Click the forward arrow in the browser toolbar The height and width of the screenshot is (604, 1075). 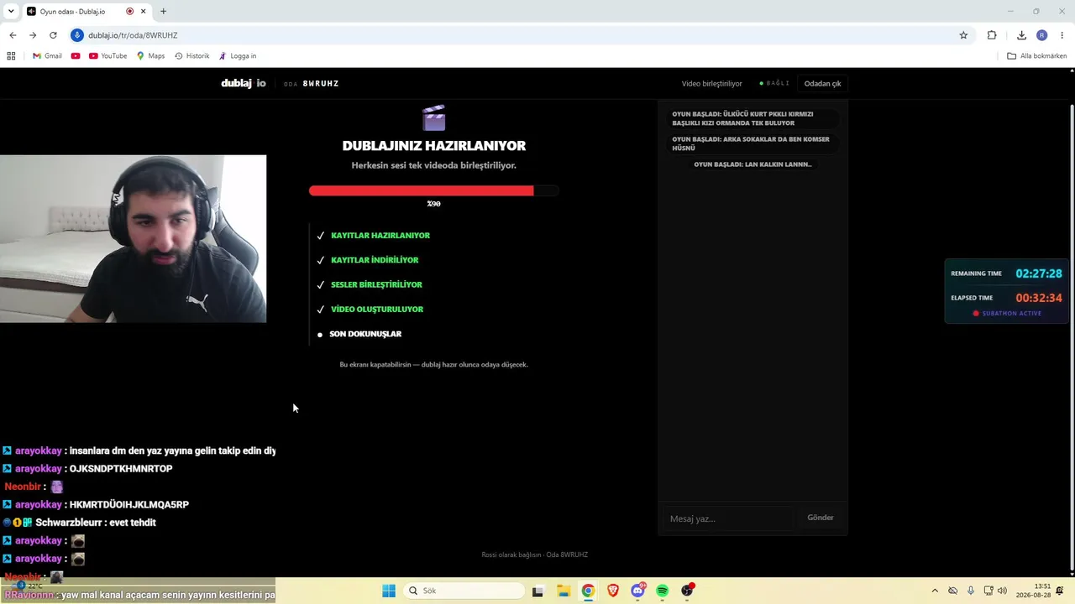[x=33, y=35]
